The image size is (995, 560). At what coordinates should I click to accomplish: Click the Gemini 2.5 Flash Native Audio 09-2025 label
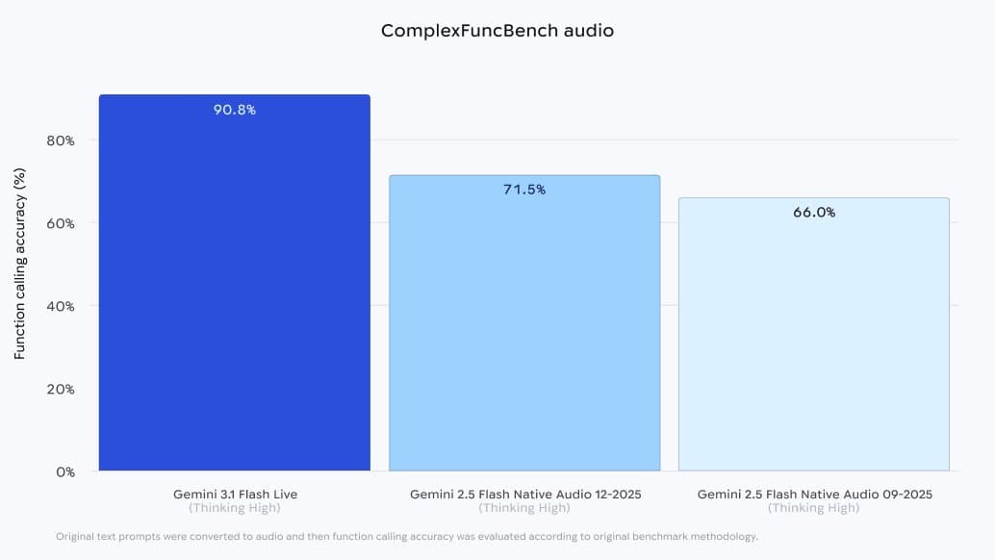coord(814,494)
